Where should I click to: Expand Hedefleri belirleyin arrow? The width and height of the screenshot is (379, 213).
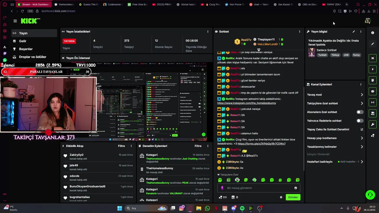tap(362, 162)
